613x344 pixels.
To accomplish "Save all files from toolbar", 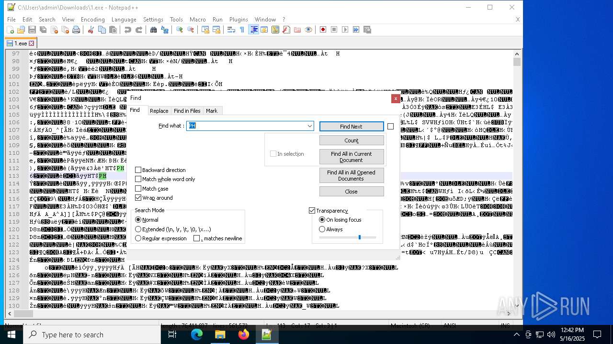I will click(43, 30).
